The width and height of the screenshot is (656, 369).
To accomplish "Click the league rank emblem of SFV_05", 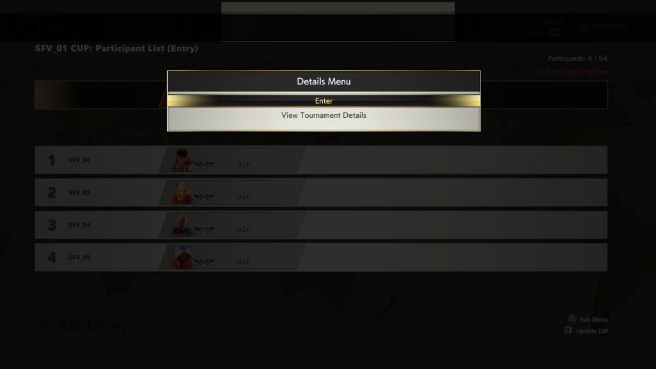I will tap(204, 262).
